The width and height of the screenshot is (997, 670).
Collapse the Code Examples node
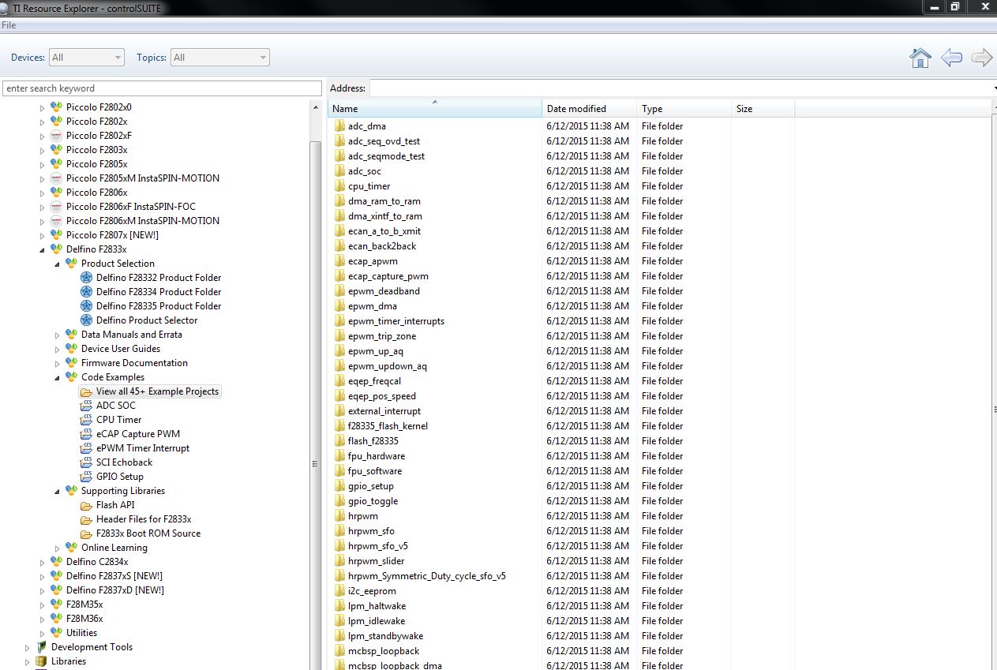point(58,377)
